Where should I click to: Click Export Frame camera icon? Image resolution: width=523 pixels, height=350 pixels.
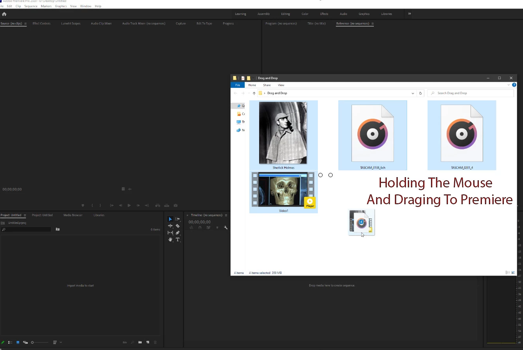[175, 205]
